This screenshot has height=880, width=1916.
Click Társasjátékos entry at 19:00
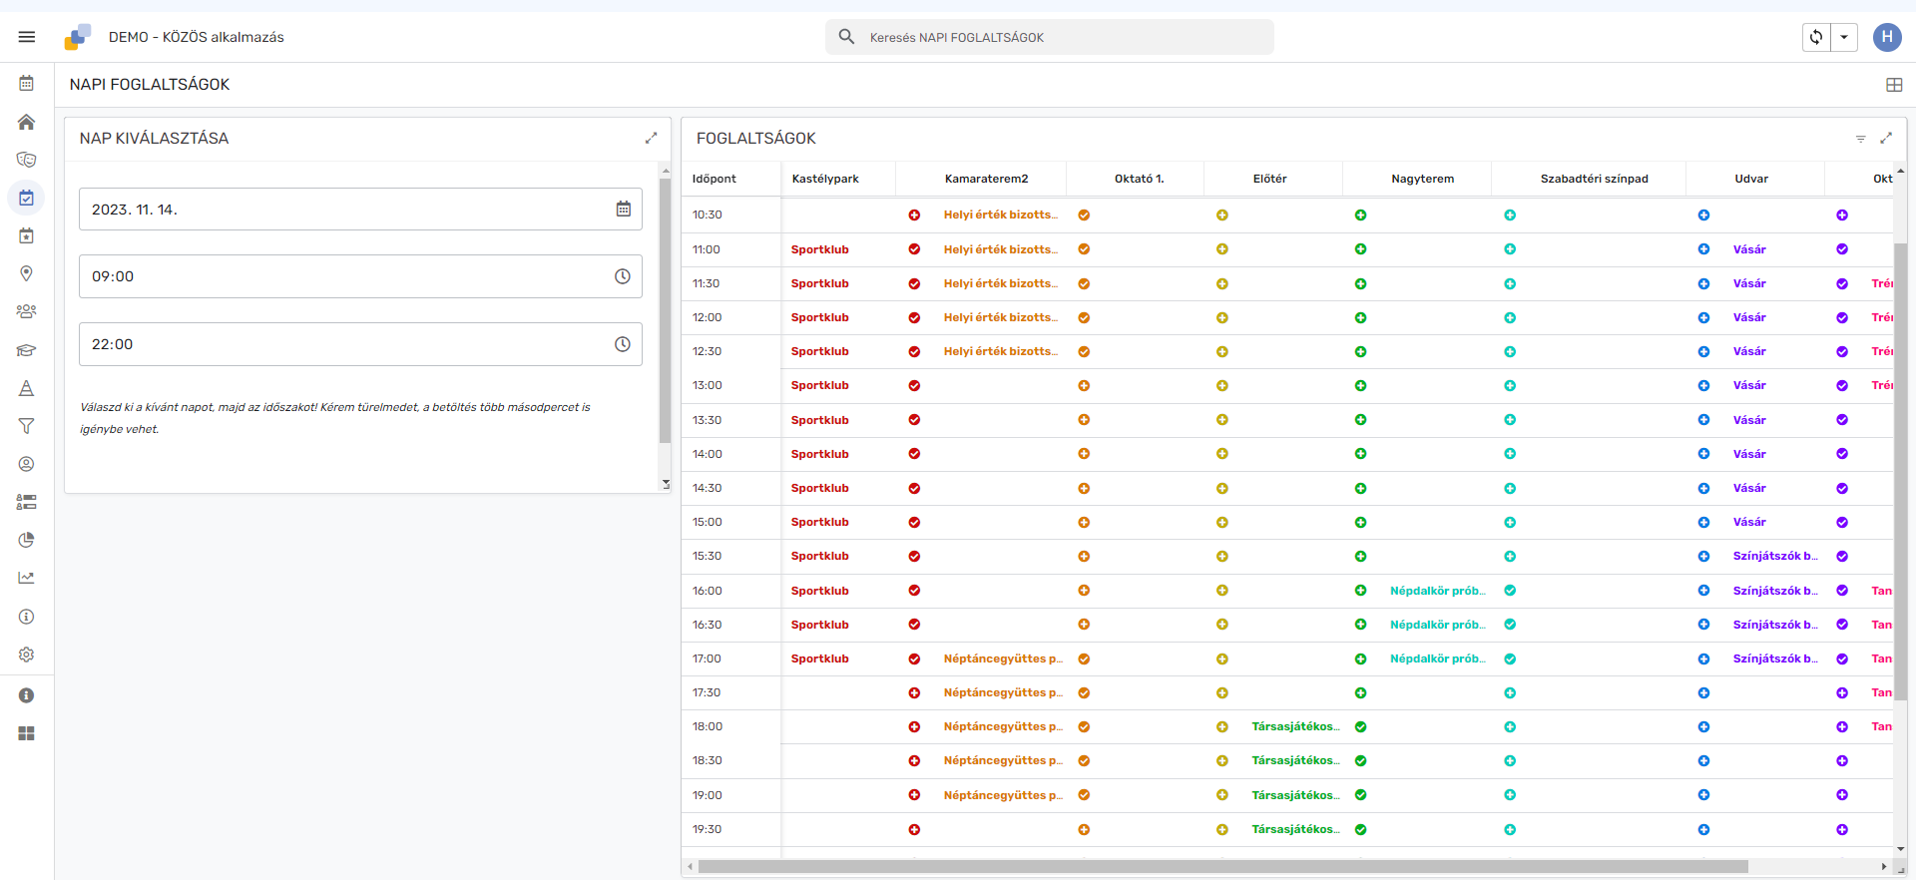pyautogui.click(x=1295, y=795)
